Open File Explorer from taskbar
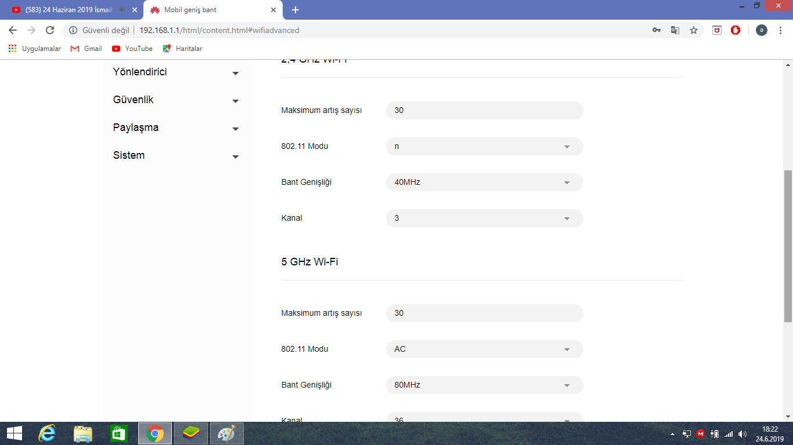 coord(83,433)
